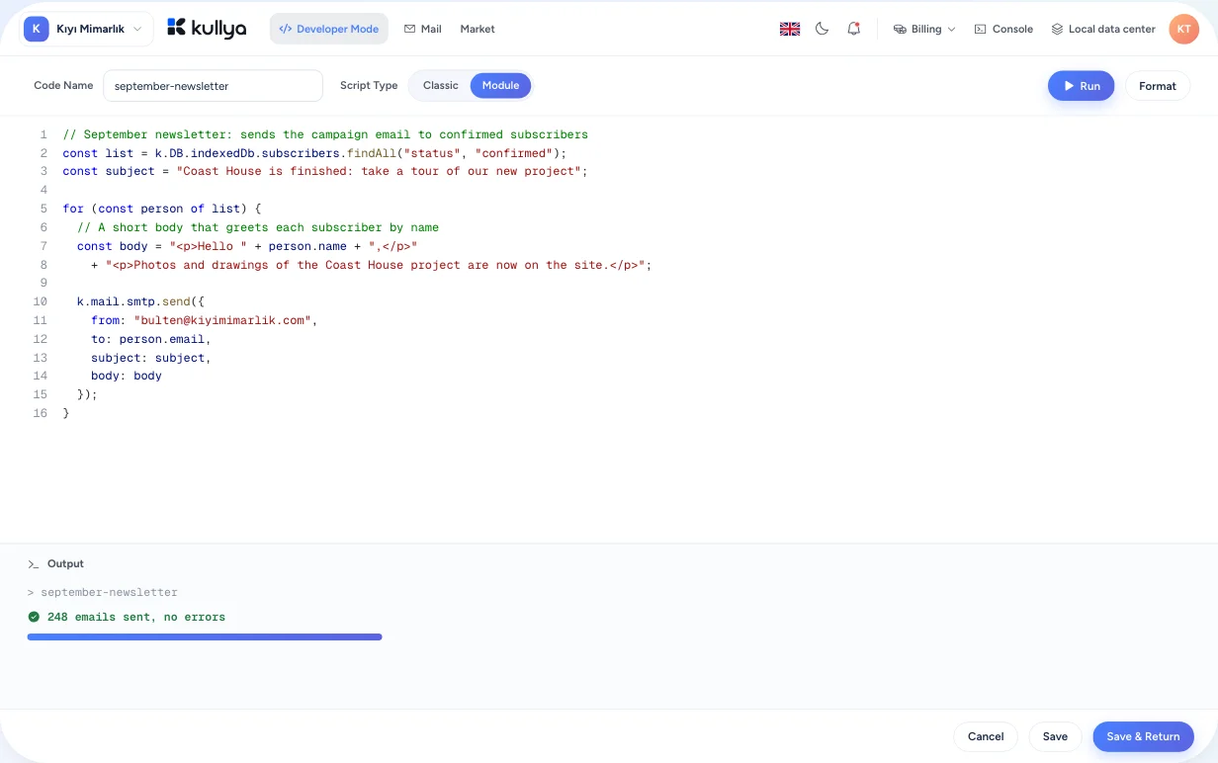This screenshot has width=1218, height=763.
Task: Select the Classic script type
Action: [x=441, y=86]
